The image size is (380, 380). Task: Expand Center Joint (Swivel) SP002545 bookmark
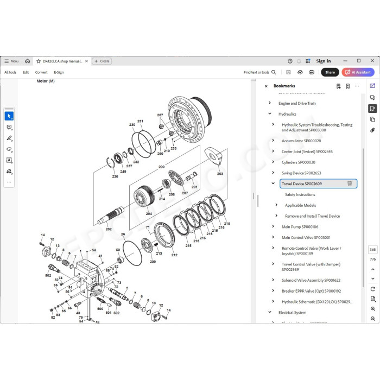click(273, 151)
